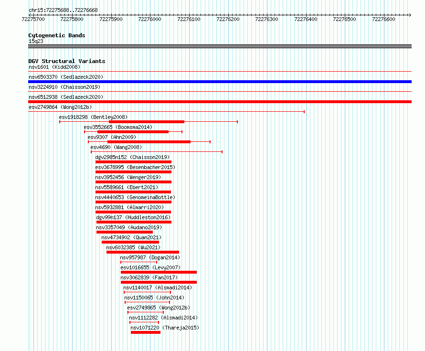
Task: Open the esv9307 (Ahn2009) variant
Action: [112, 137]
